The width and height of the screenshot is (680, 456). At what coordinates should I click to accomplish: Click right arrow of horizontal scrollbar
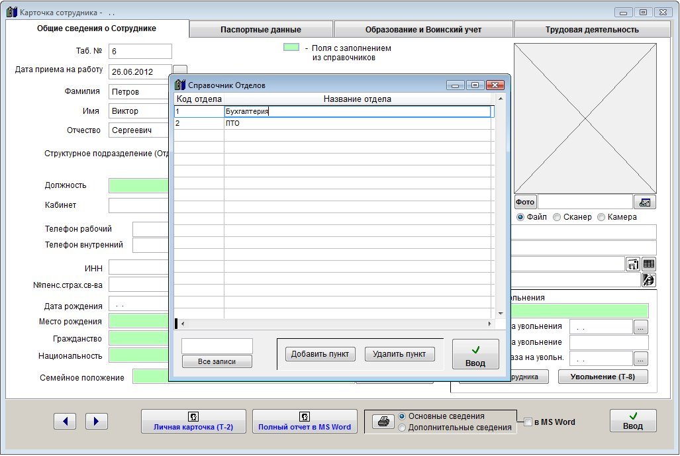pyautogui.click(x=489, y=324)
